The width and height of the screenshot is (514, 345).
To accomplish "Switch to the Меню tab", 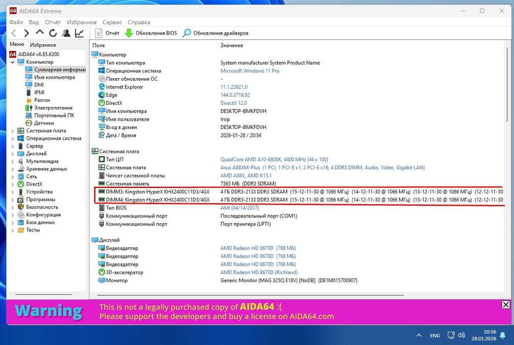I will pyautogui.click(x=17, y=44).
